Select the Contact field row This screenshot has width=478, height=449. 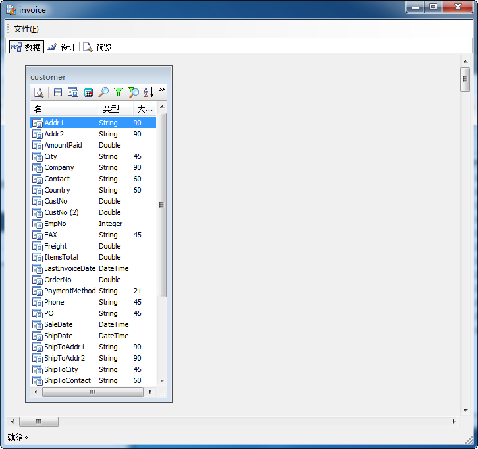click(x=93, y=179)
